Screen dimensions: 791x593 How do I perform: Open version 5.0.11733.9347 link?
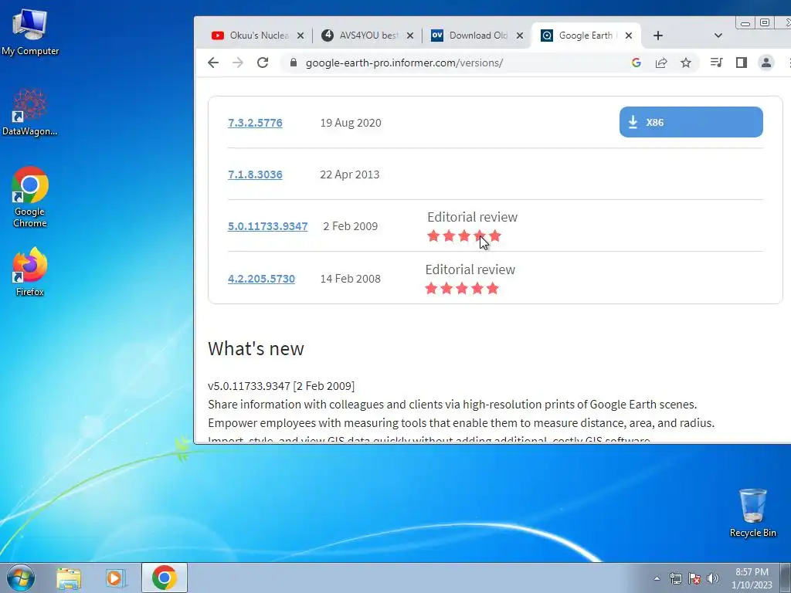[267, 226]
